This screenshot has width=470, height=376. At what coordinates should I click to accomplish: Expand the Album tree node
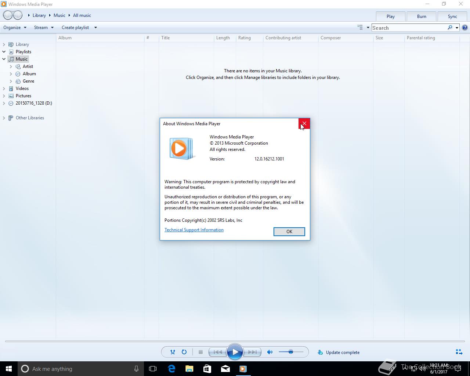[x=11, y=74]
